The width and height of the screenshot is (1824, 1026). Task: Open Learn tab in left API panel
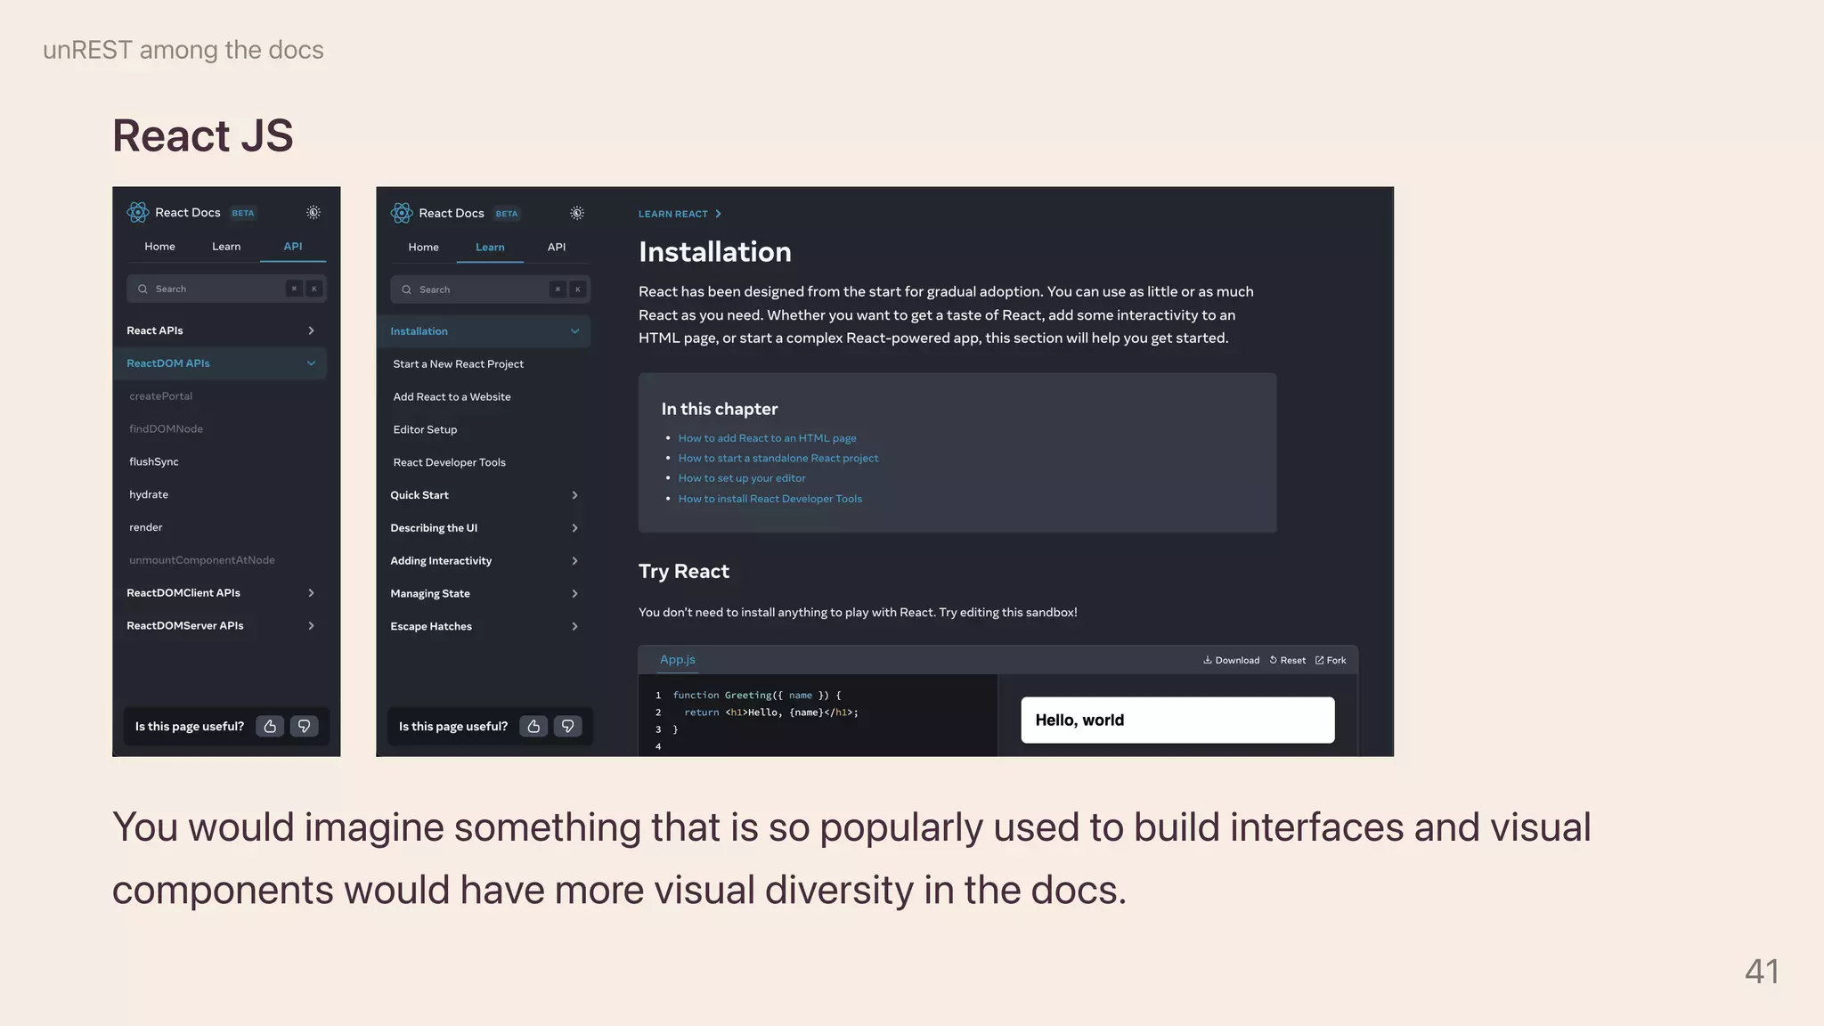coord(226,247)
